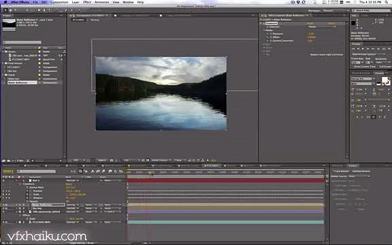392x245 pixels.
Task: Collapse the Master group in Effect Controls
Action: click(264, 30)
